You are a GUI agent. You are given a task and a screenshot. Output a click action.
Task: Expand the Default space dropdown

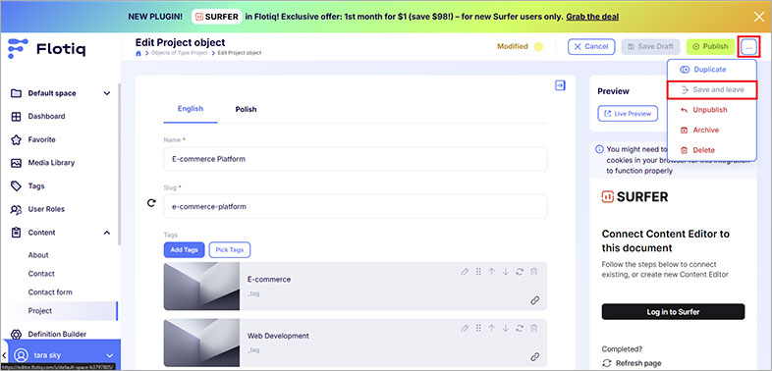tap(107, 93)
